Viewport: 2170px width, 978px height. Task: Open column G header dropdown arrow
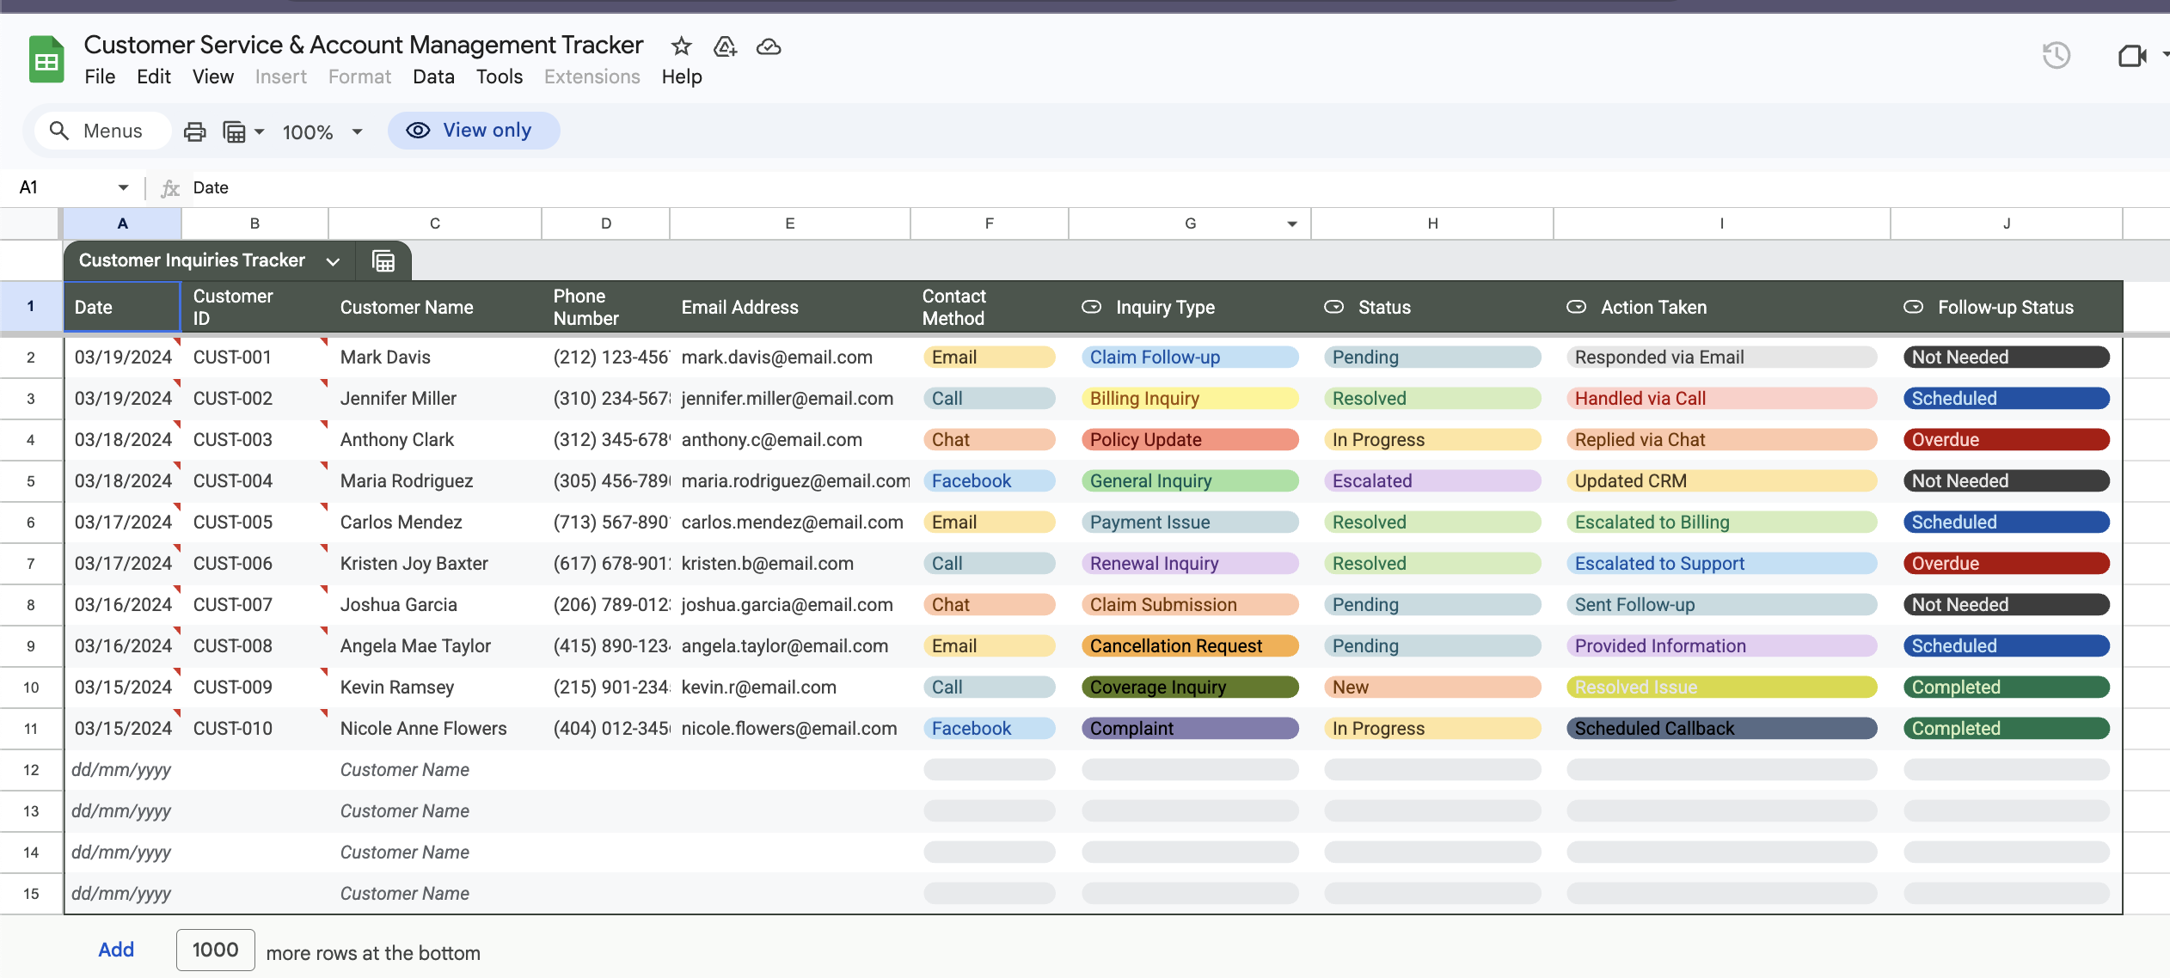click(x=1291, y=224)
